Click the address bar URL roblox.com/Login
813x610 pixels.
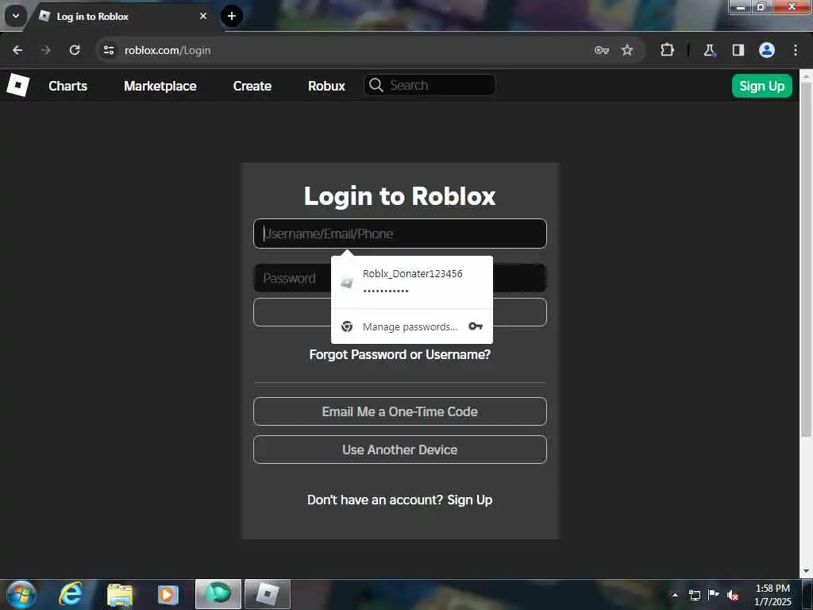pyautogui.click(x=168, y=50)
